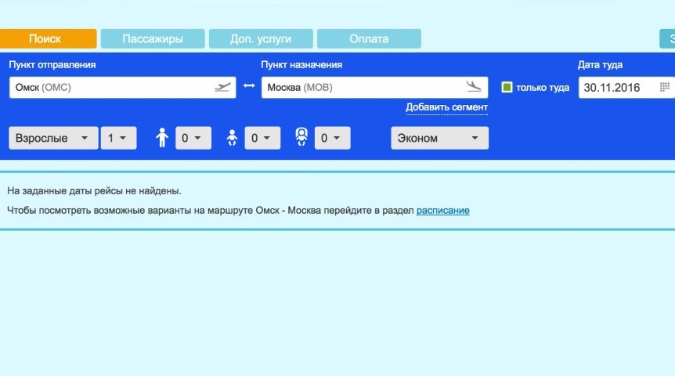Open the calendar icon in date field

pyautogui.click(x=665, y=87)
